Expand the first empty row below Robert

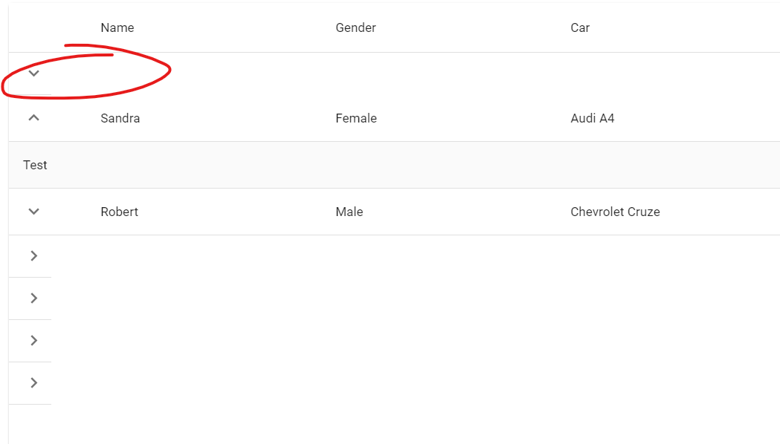[33, 255]
